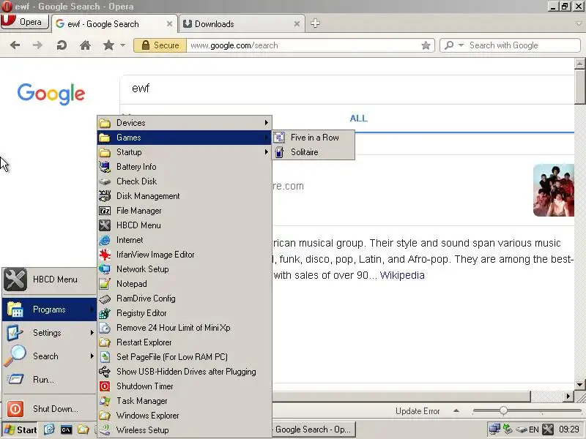The width and height of the screenshot is (586, 439).
Task: Open the band photo thumbnail
Action: pos(554,190)
